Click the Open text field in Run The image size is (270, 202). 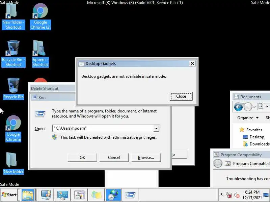point(103,128)
